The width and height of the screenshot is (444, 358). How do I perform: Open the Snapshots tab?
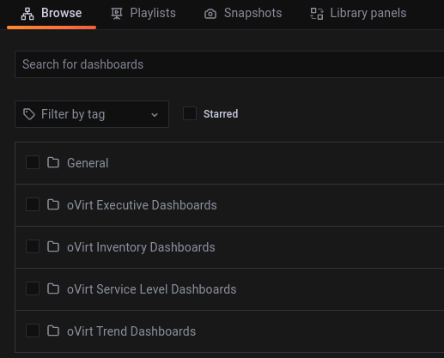(243, 14)
